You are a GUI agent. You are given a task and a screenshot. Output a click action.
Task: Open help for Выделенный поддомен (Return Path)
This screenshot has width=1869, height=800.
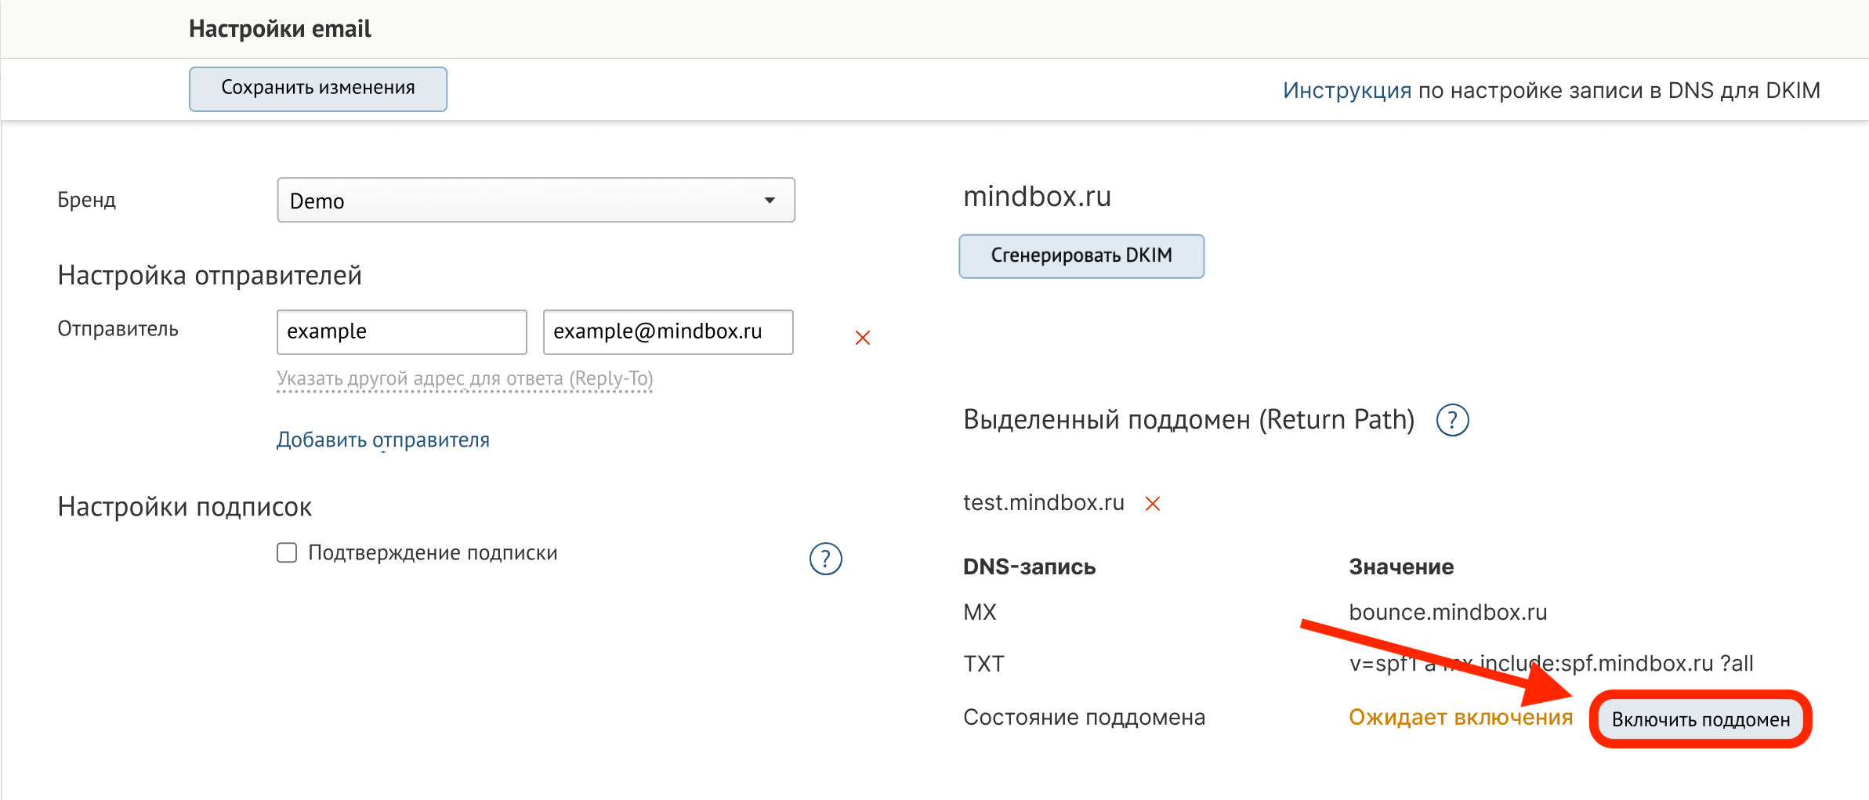(1451, 421)
